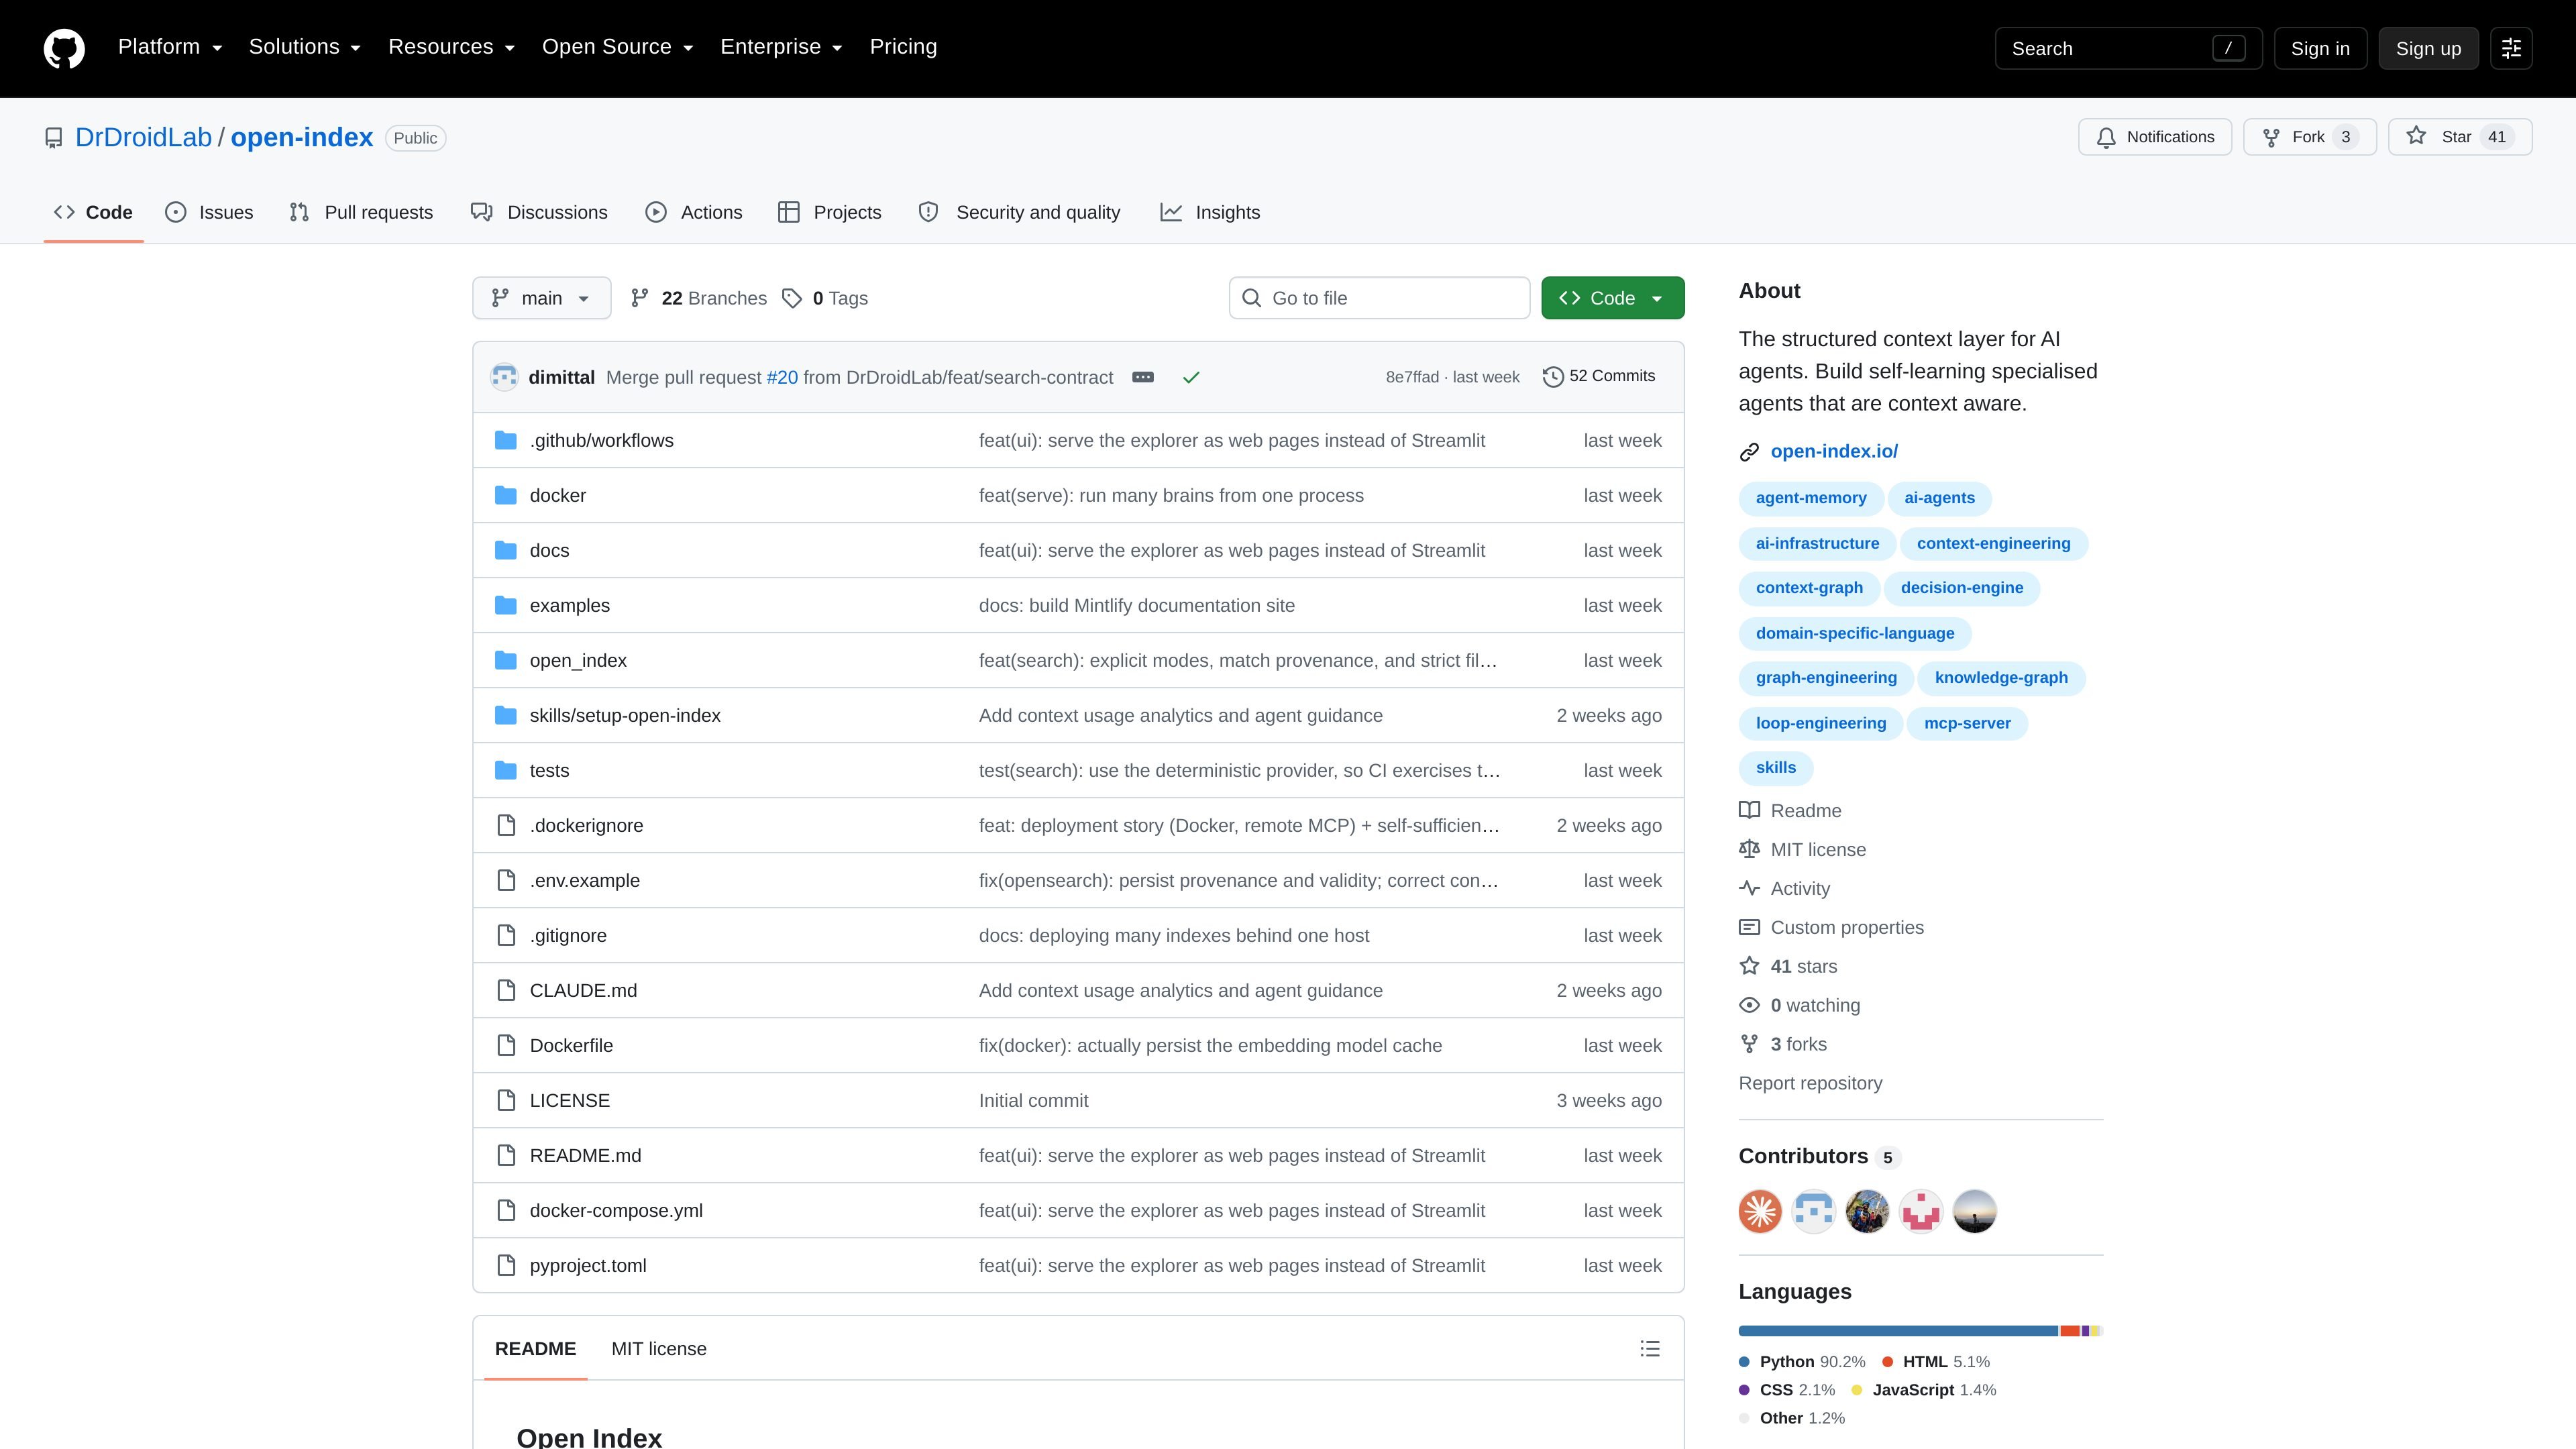Open the mcp-server topic tag

tap(1967, 723)
